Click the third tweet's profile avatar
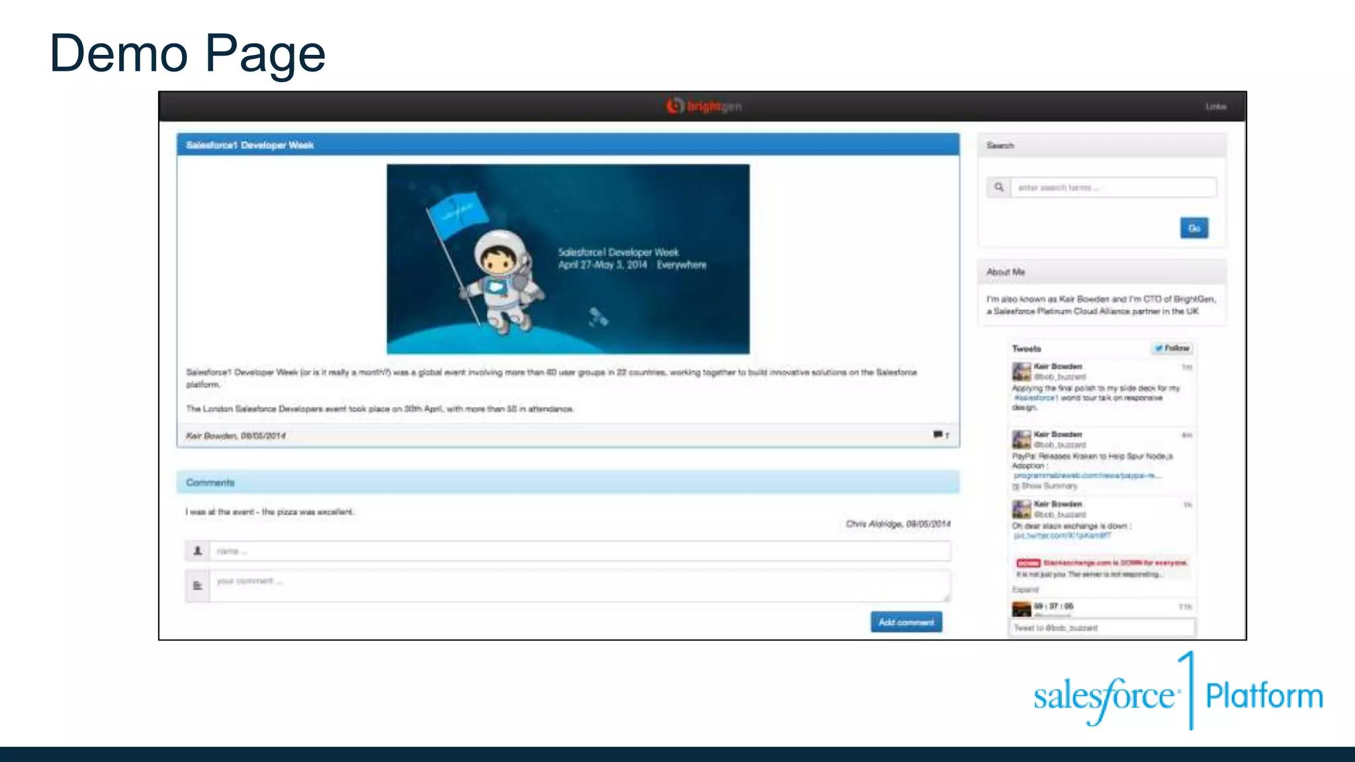This screenshot has height=762, width=1355. [x=1022, y=509]
